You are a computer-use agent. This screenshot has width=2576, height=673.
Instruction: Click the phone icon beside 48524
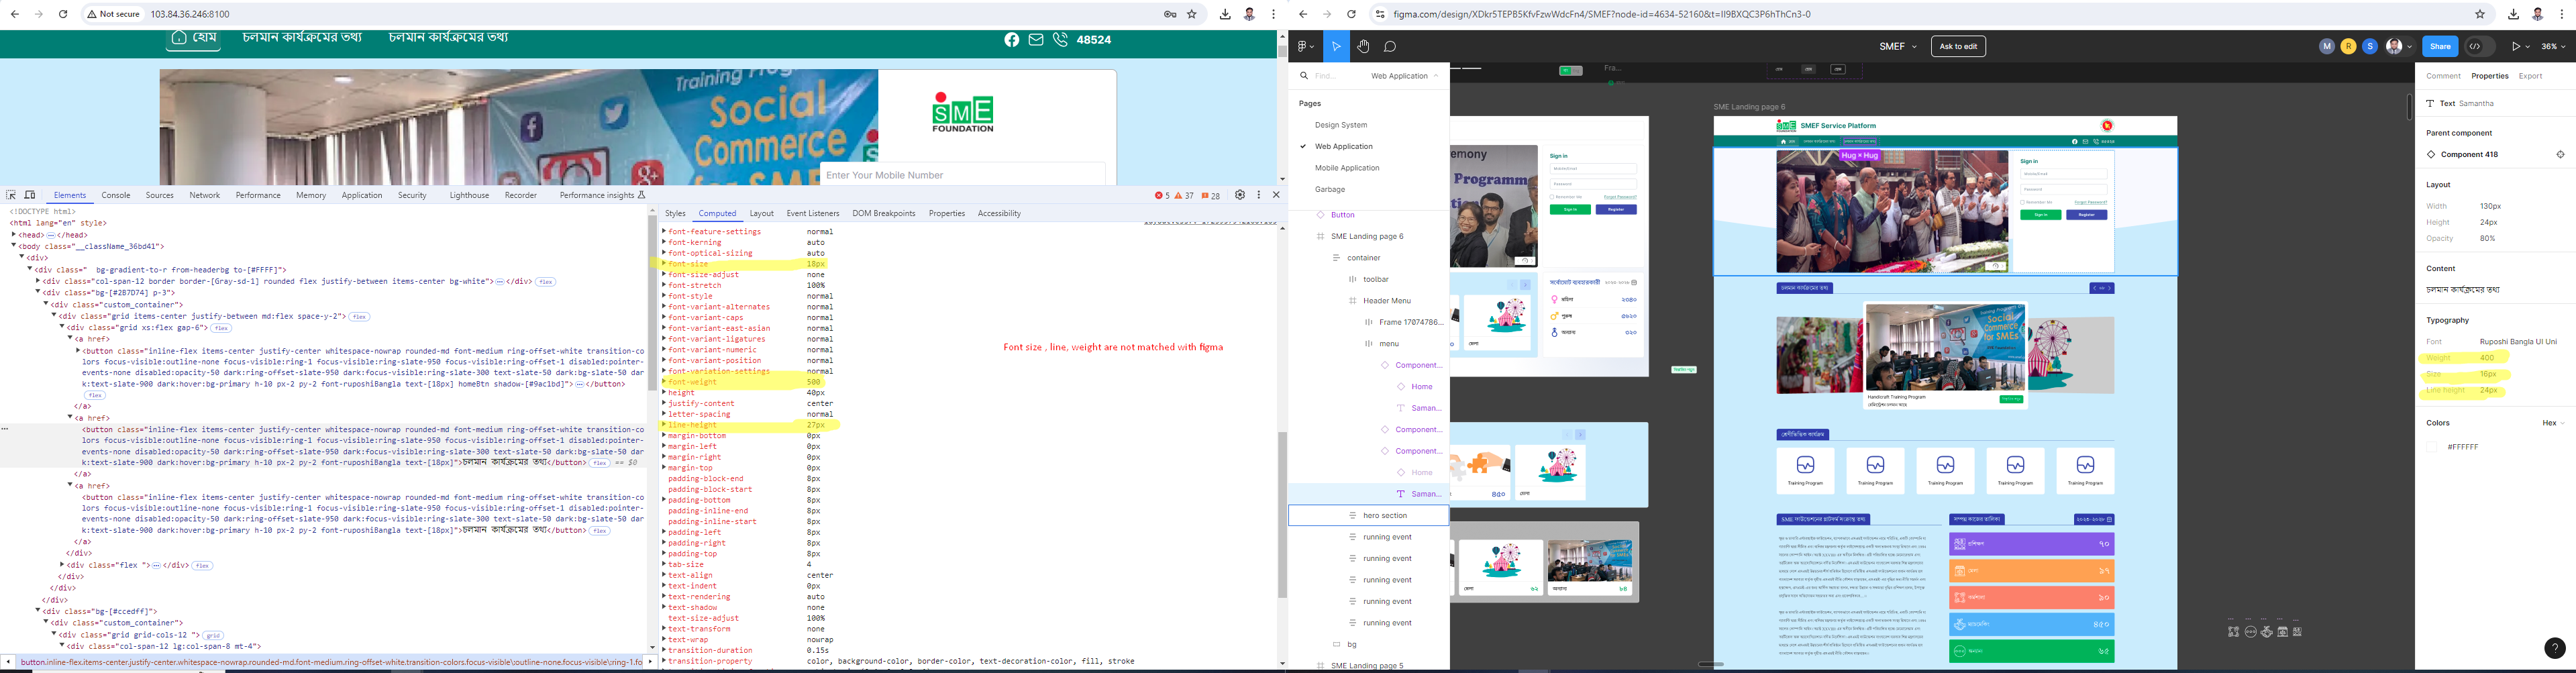[1060, 40]
